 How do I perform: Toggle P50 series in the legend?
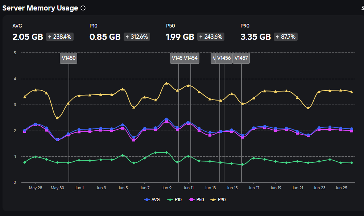click(x=197, y=200)
